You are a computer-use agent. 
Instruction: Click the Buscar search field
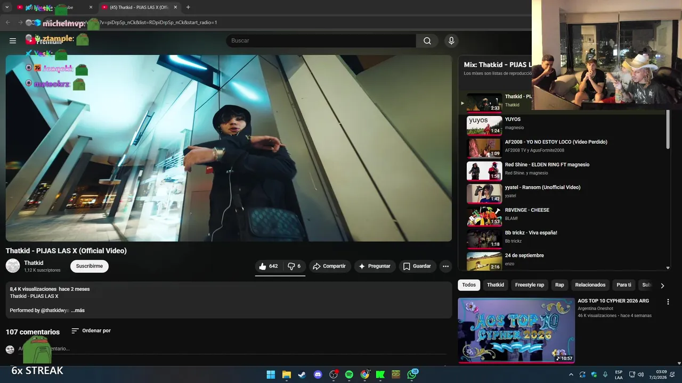[x=321, y=41]
